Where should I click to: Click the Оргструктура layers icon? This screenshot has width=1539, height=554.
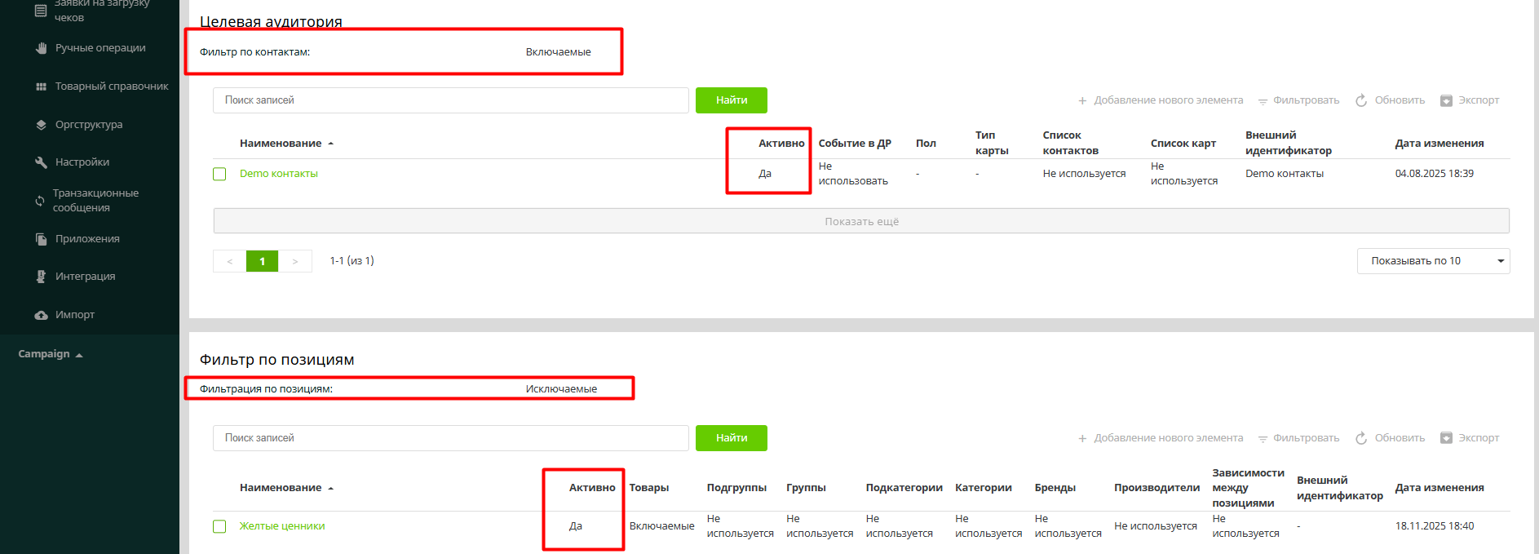[x=41, y=125]
